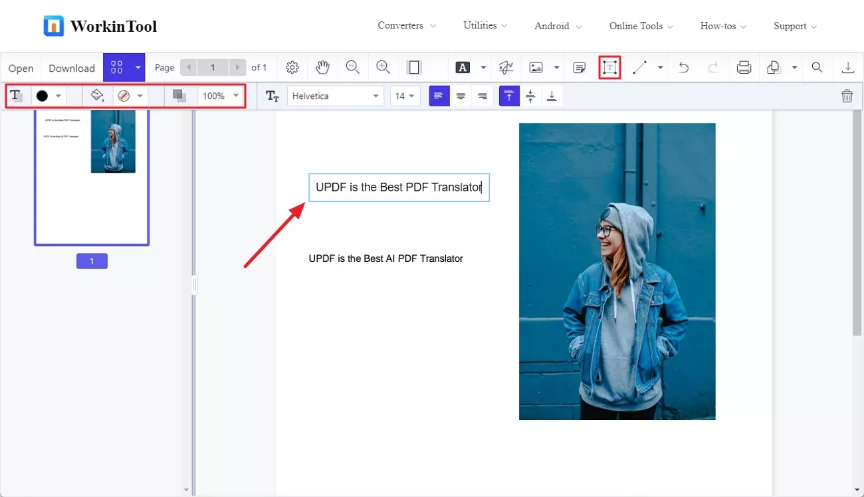
Task: Select the page 1 thumbnail
Action: pyautogui.click(x=92, y=177)
